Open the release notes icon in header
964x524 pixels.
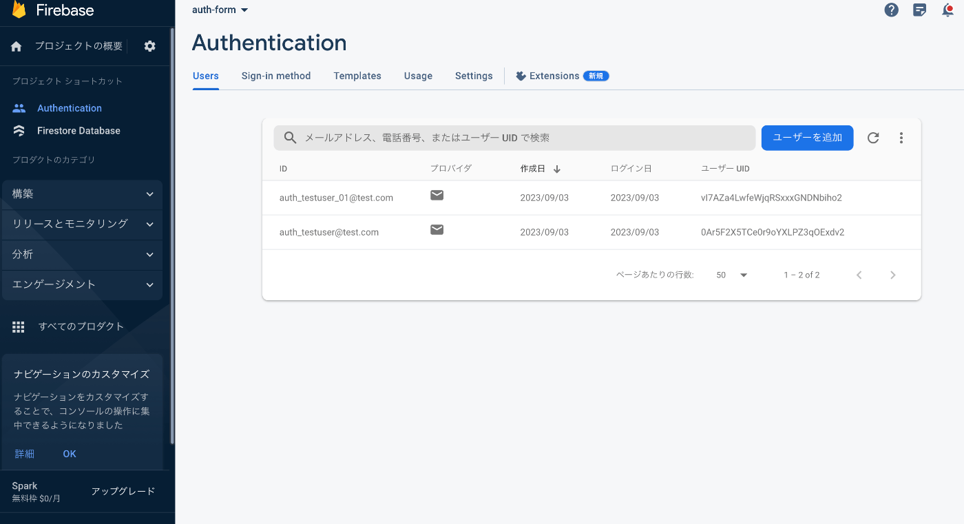click(920, 10)
